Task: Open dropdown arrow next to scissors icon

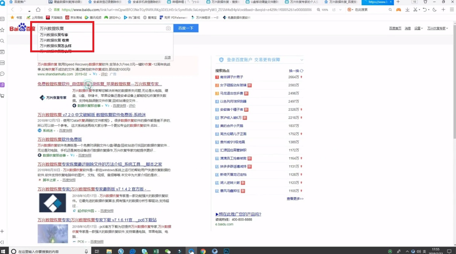Action: tap(419, 10)
